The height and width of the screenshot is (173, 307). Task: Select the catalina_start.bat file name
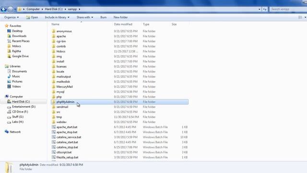coord(67,142)
